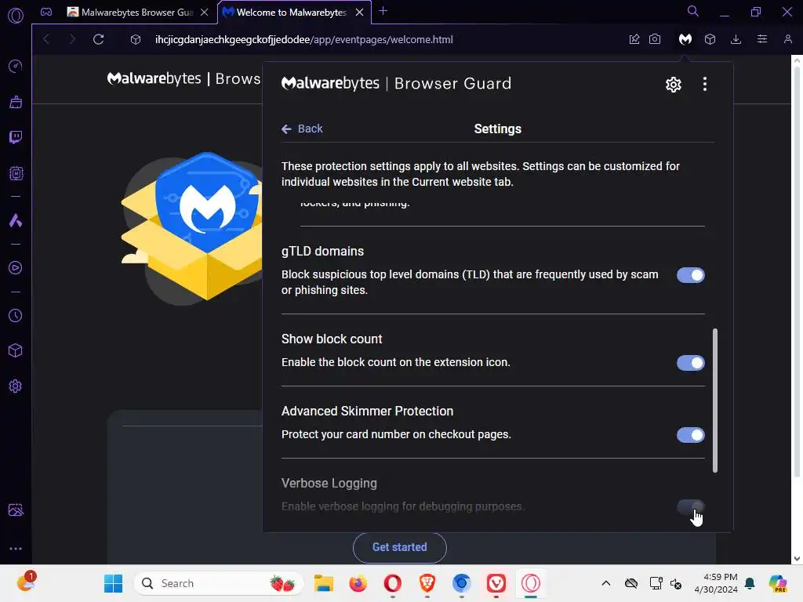Viewport: 803px width, 602px height.
Task: Go Back from Settings panel
Action: pyautogui.click(x=302, y=129)
